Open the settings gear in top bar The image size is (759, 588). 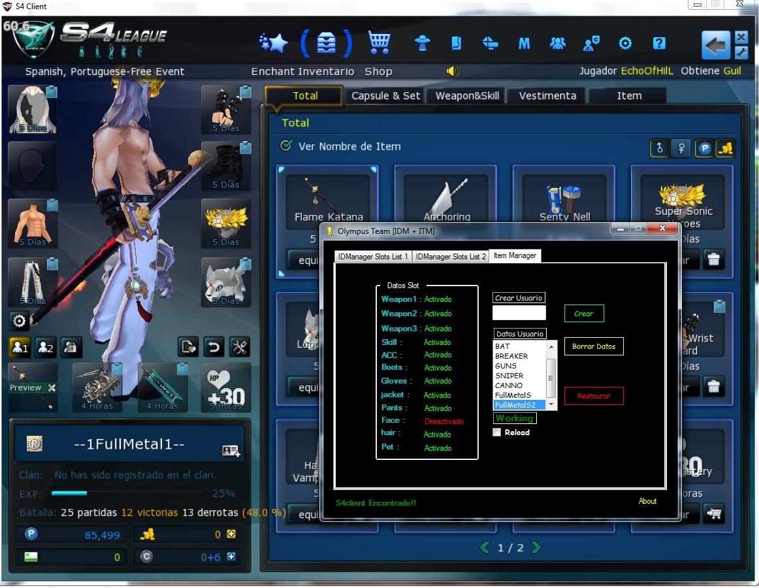(625, 44)
